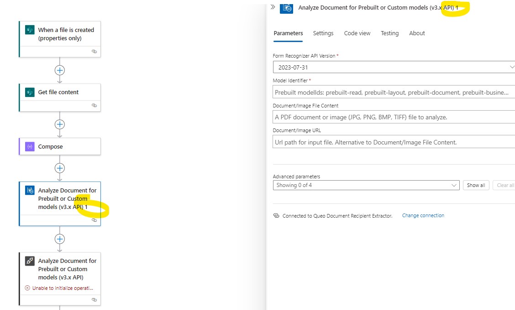
Task: Click the custom connector icon on the failing action
Action: tap(29, 261)
